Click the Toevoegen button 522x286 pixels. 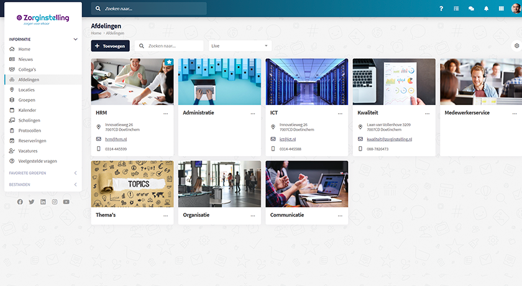coord(110,46)
